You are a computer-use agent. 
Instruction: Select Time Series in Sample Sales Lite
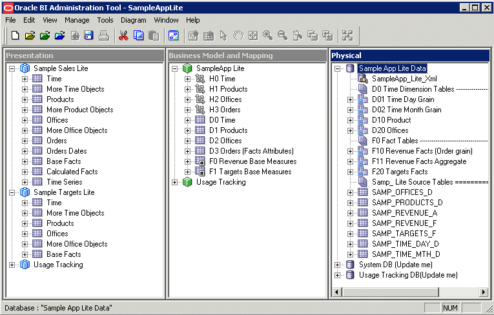65,182
